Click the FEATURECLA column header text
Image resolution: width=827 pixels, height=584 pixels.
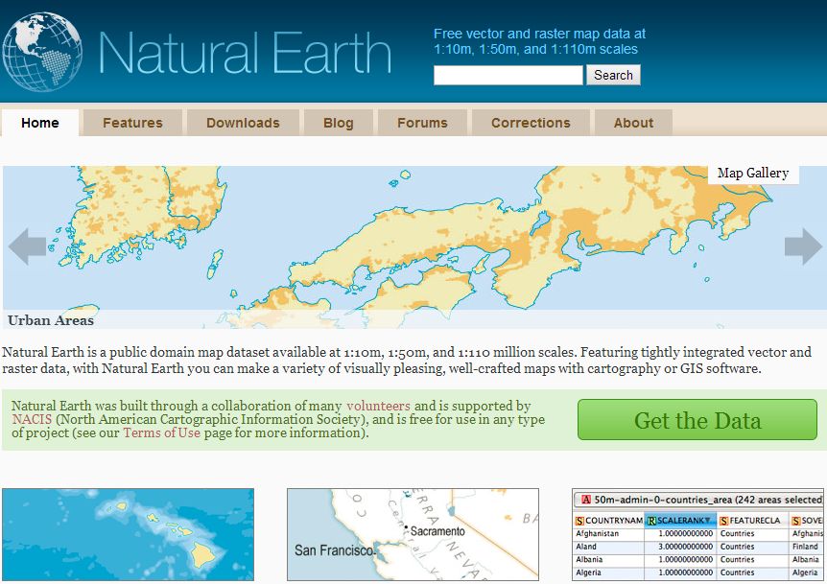755,521
